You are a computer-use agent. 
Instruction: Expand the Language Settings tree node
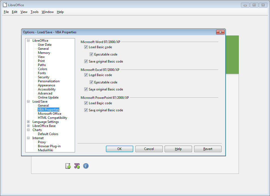(28, 122)
